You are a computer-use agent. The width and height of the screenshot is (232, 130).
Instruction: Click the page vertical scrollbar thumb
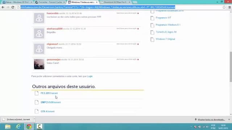pos(231,66)
